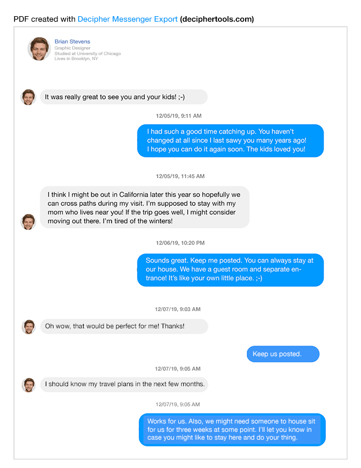
Task: Select the 'Sounds great. Keep me posted' bubble
Action: click(x=230, y=270)
